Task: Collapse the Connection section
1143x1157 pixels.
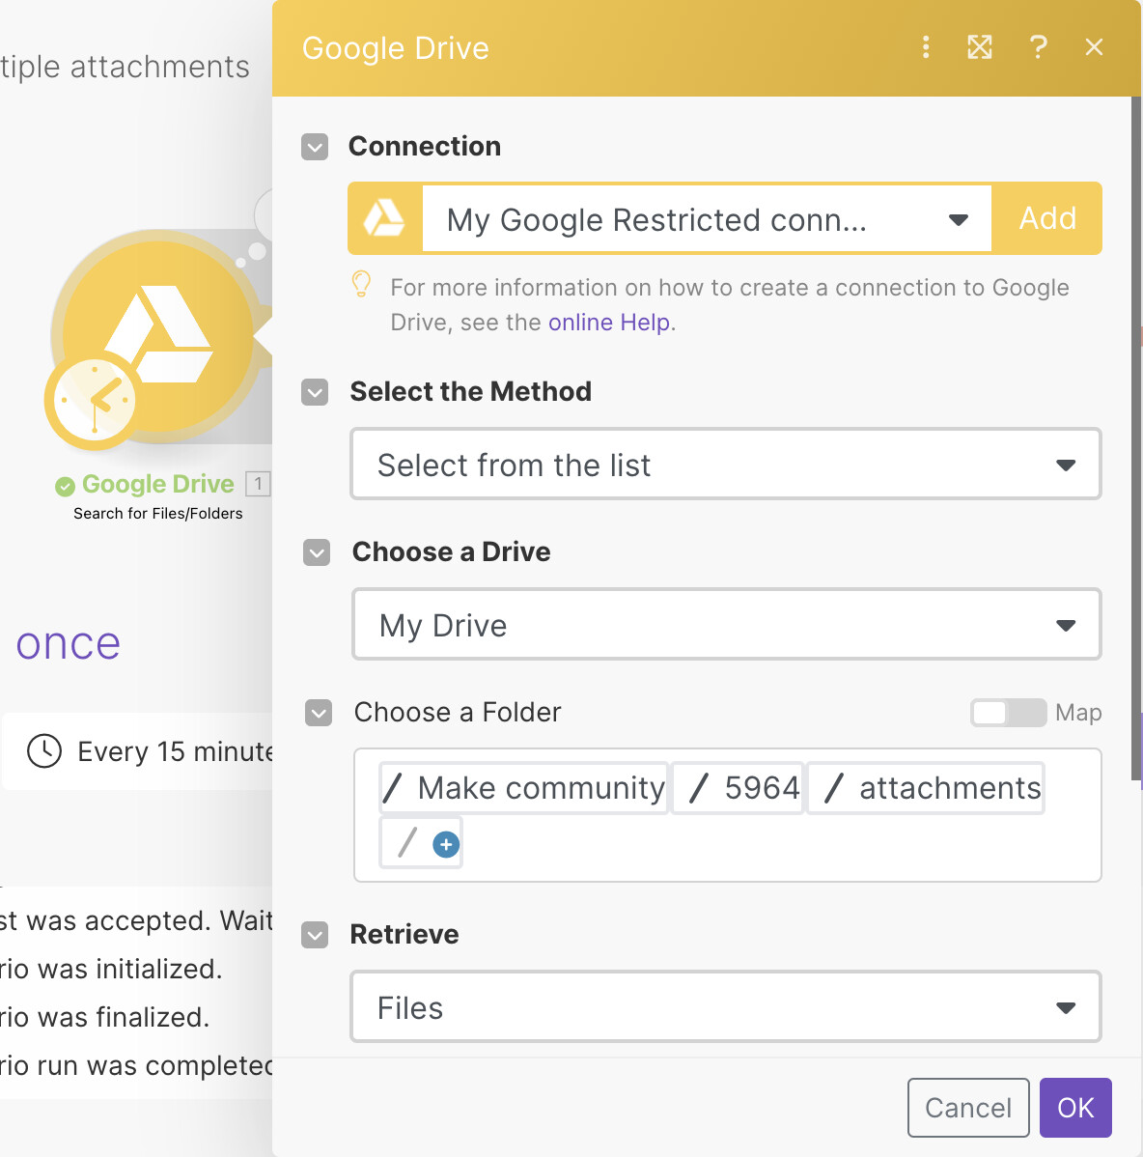Action: pos(315,147)
